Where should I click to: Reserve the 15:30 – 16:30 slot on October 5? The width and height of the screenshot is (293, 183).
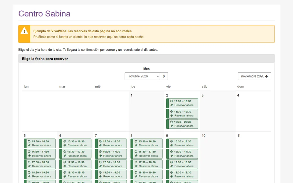click(40, 143)
